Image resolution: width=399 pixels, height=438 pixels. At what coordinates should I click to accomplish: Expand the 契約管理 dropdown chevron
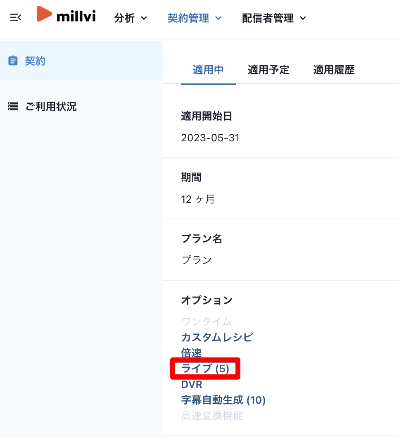218,18
